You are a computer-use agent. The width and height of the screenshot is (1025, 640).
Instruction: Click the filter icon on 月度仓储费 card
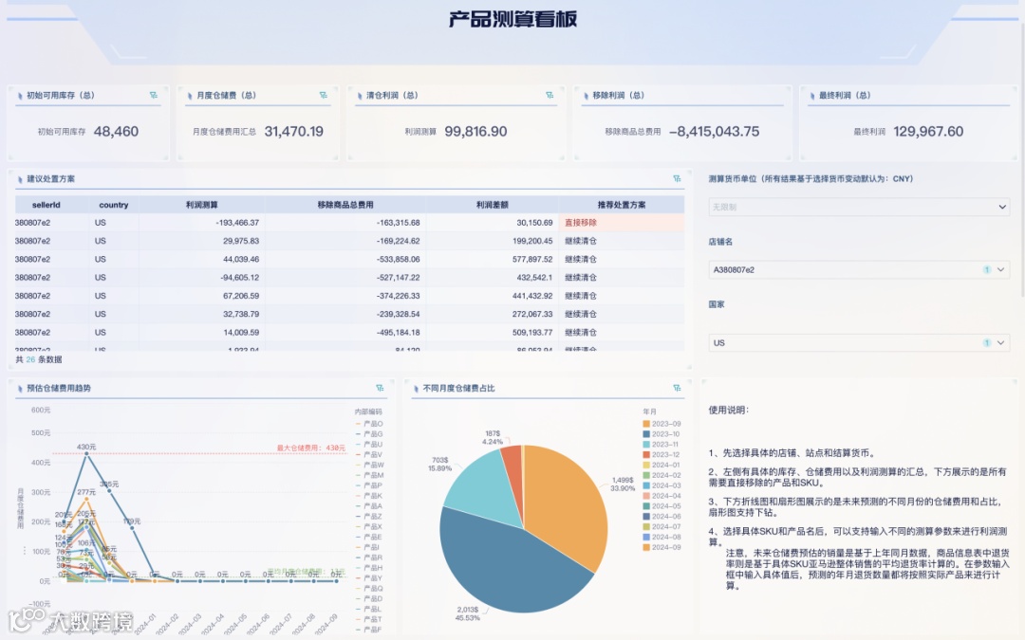click(x=324, y=95)
